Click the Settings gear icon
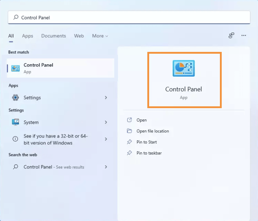Image resolution: width=258 pixels, height=221 pixels. 16,98
